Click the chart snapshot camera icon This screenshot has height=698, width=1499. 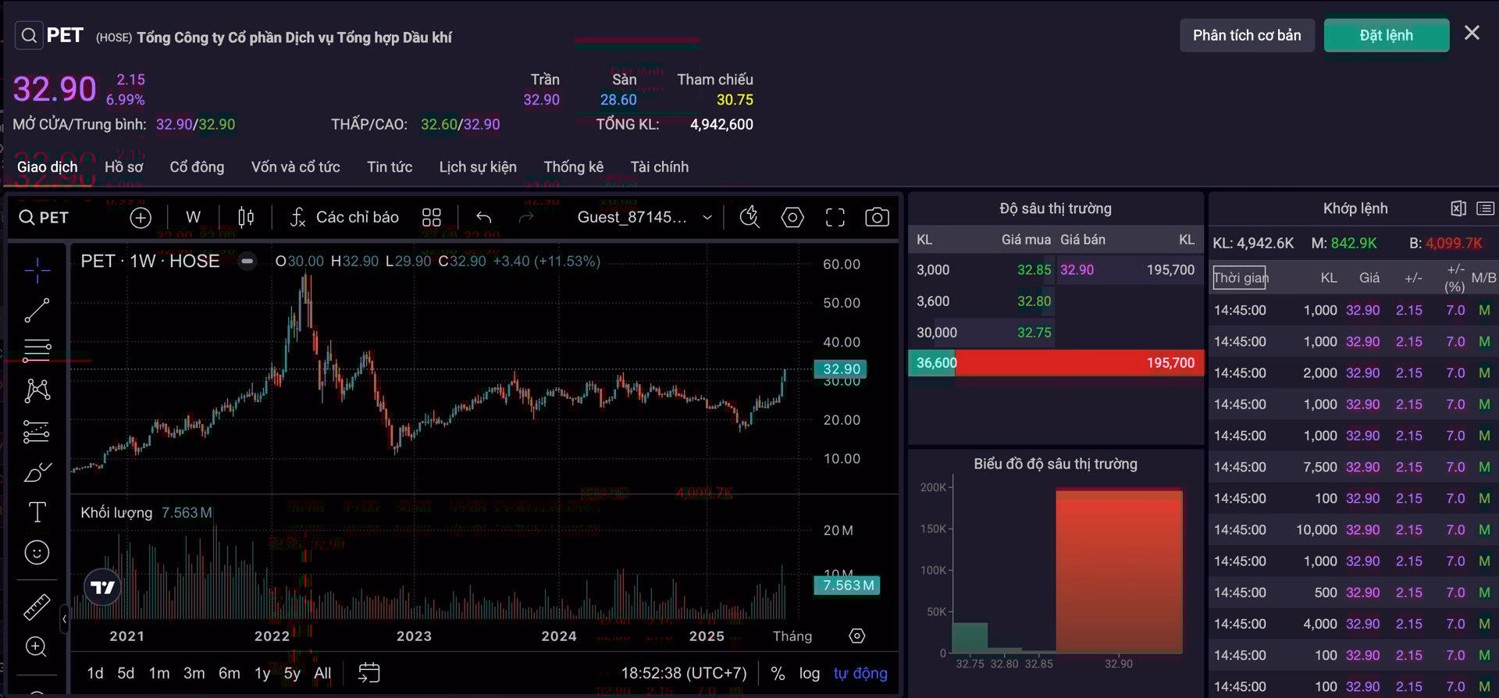tap(877, 218)
